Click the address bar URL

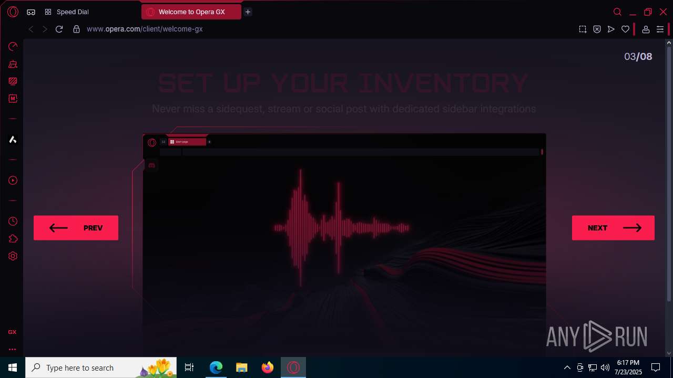(145, 29)
